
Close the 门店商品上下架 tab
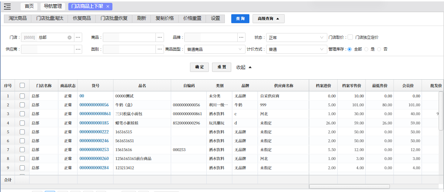(107, 6)
